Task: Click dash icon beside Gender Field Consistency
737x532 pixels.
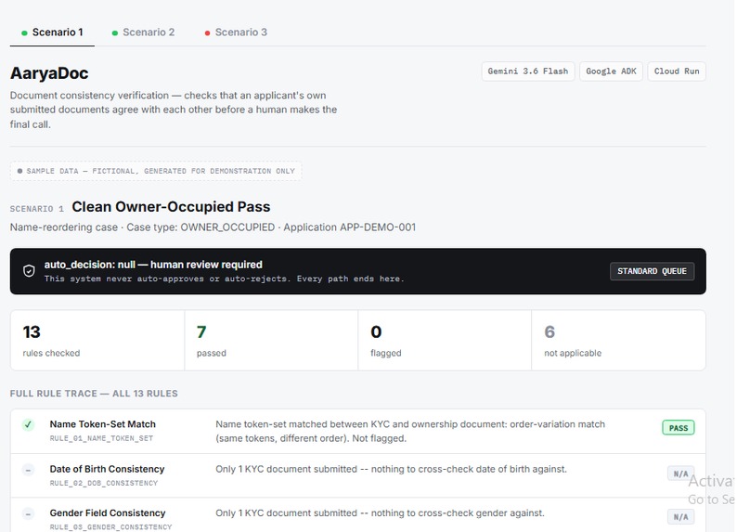Action: pyautogui.click(x=28, y=513)
